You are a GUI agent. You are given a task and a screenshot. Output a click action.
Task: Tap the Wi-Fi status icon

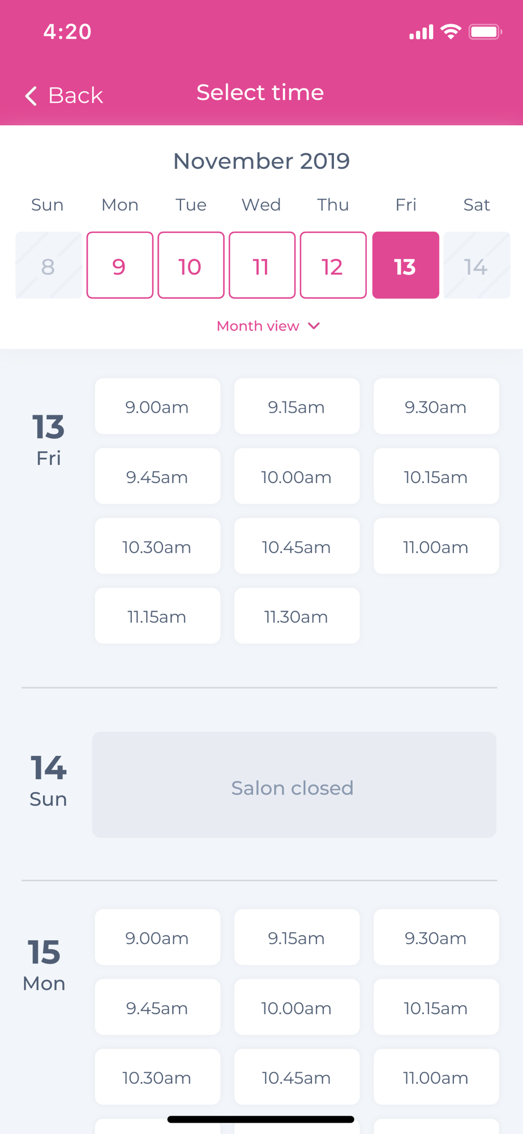(x=451, y=32)
